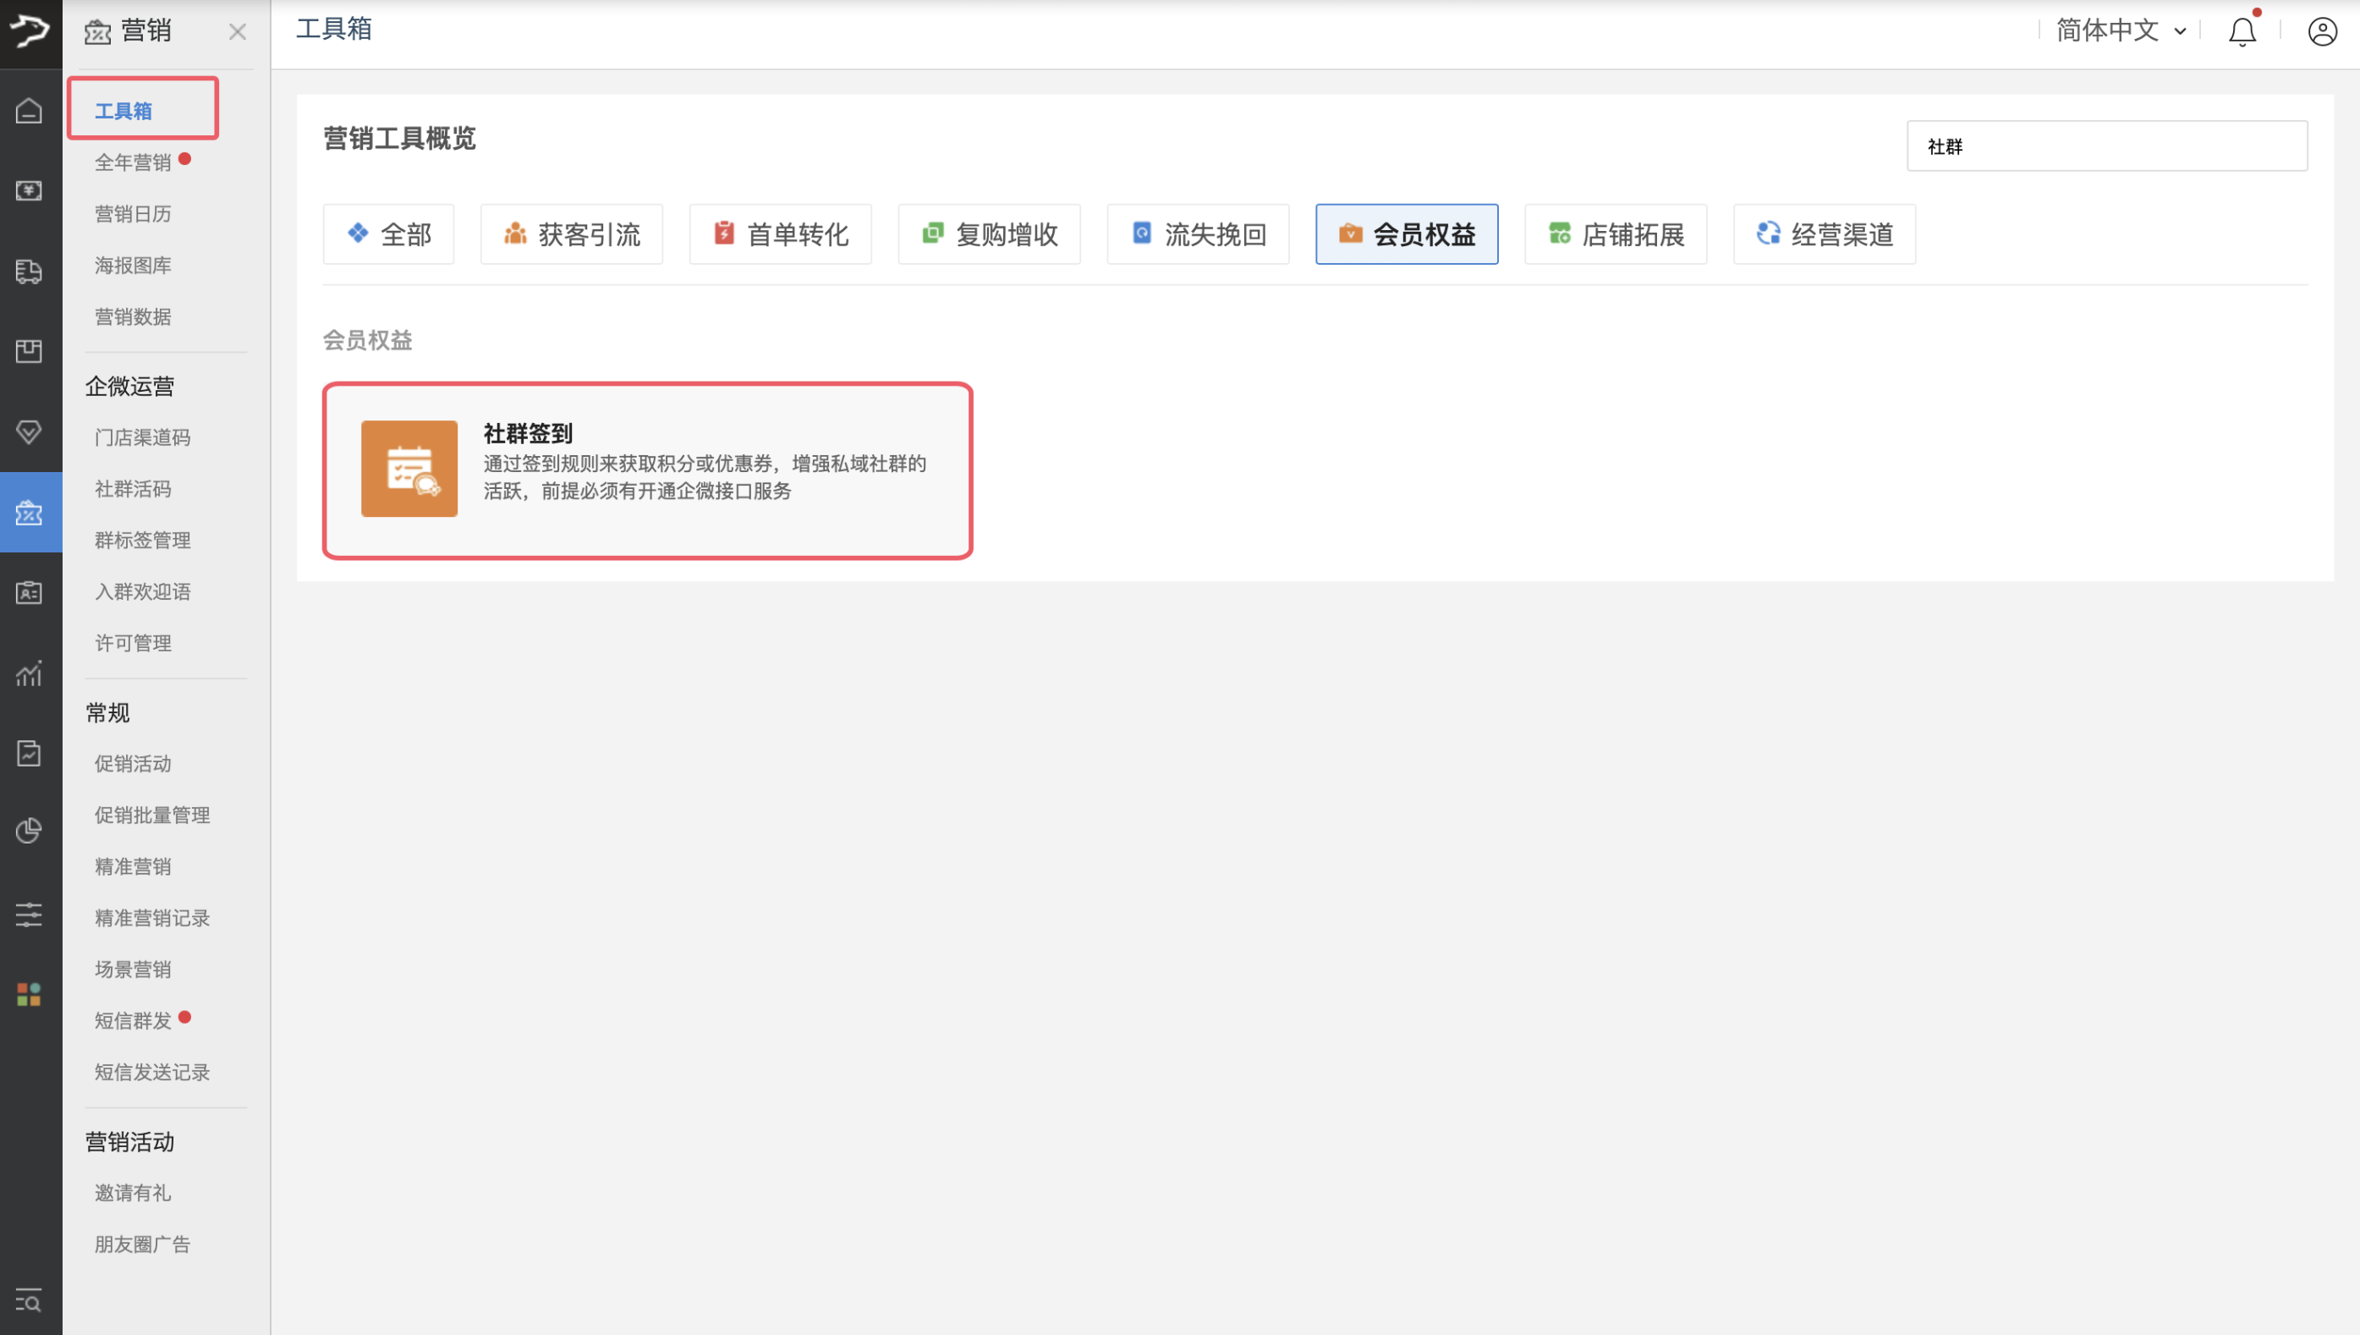Open the 社群签到 card title
Image resolution: width=2360 pixels, height=1335 pixels.
pos(528,433)
